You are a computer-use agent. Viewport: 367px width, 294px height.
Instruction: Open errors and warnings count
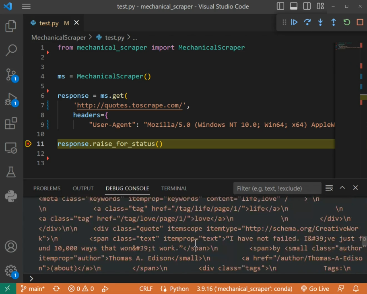(81, 289)
